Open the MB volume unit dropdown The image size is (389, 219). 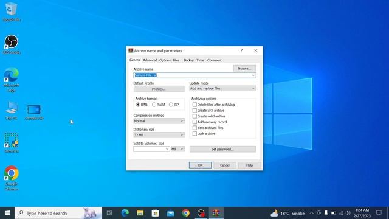click(177, 149)
